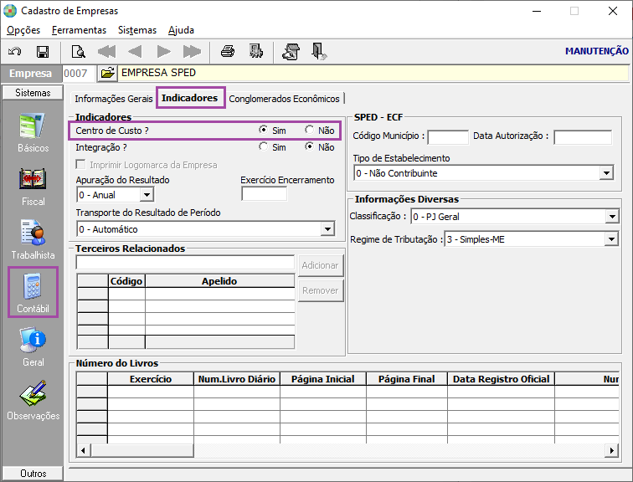
Task: Click the Outros sidebar footer button
Action: point(33,473)
